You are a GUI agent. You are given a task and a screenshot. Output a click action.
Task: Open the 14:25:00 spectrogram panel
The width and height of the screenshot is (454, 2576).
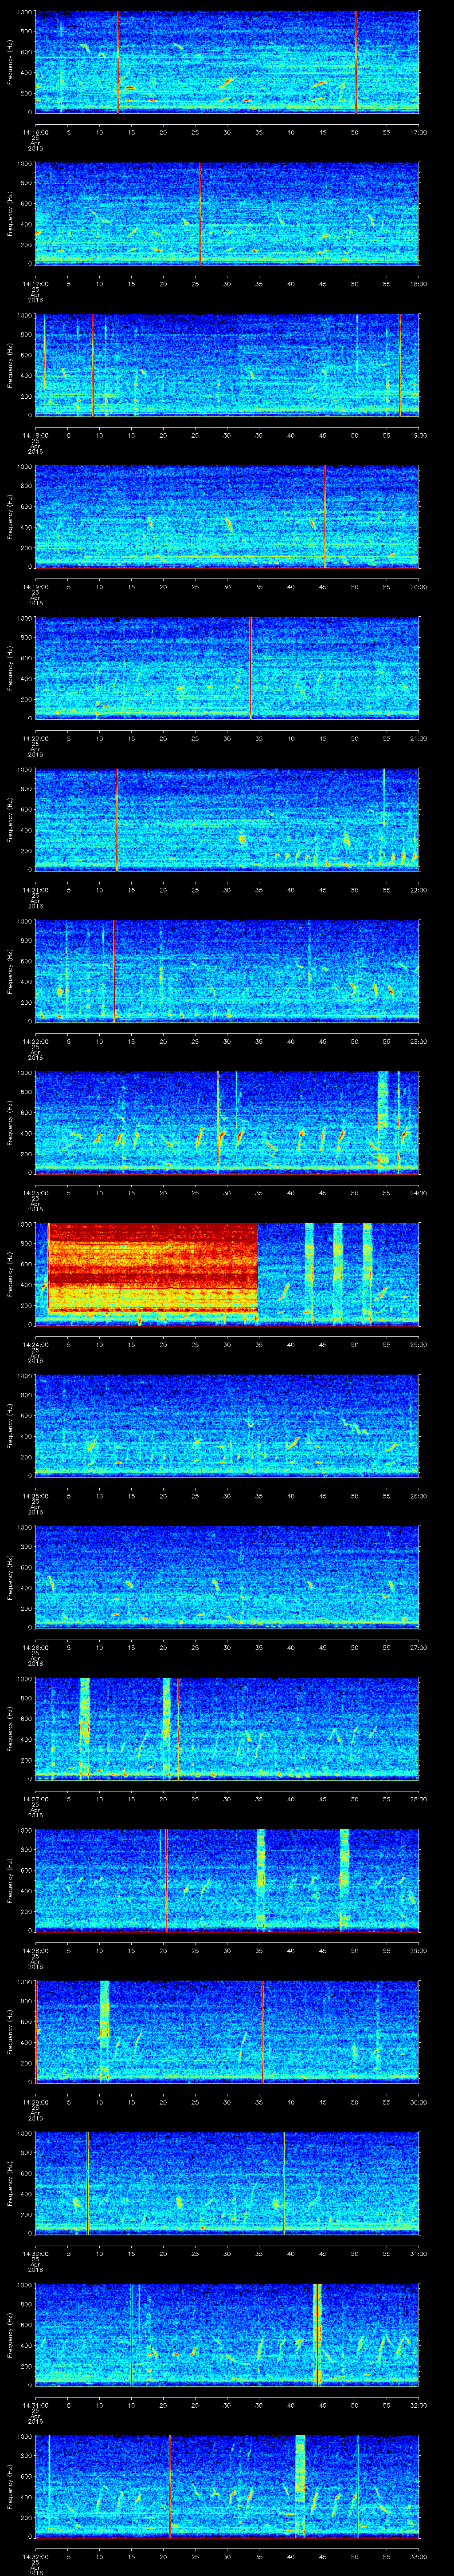click(227, 1425)
